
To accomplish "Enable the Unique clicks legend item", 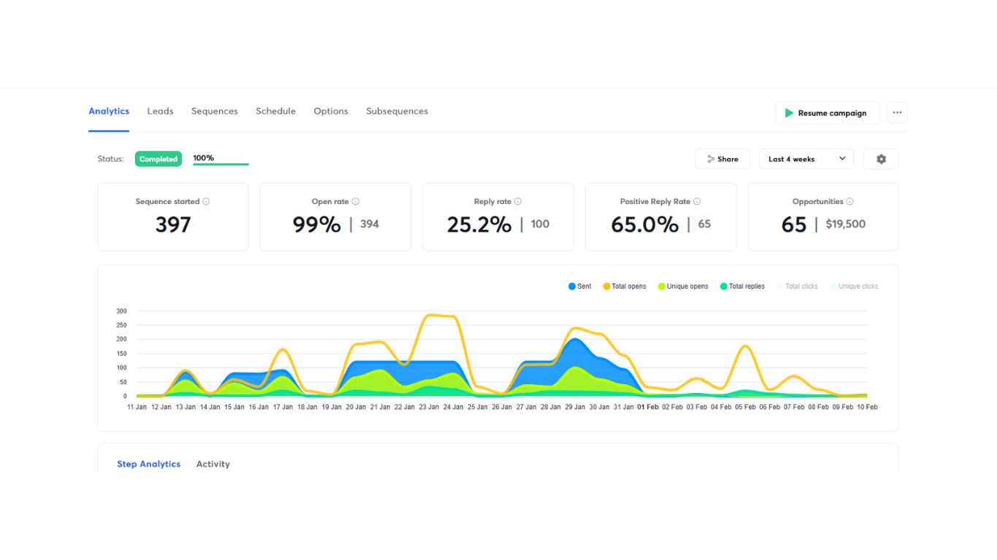I will pyautogui.click(x=854, y=287).
